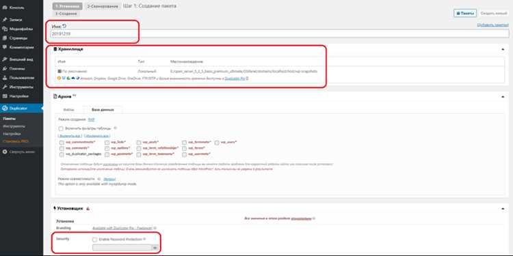Enable Password Protection checkbox

click(x=94, y=240)
